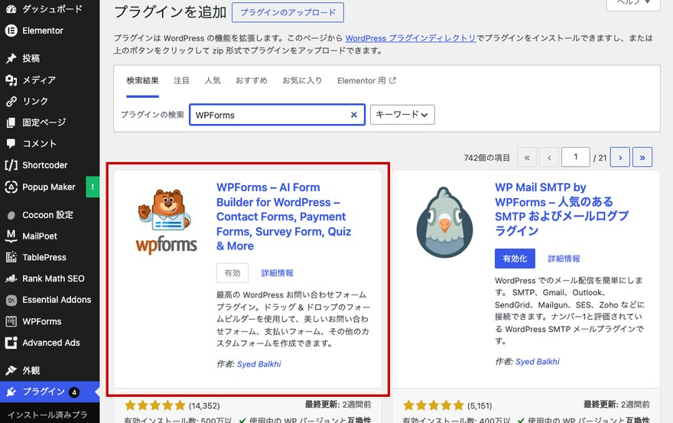Switch to the 注目 tab
The height and width of the screenshot is (423, 673).
(x=181, y=80)
